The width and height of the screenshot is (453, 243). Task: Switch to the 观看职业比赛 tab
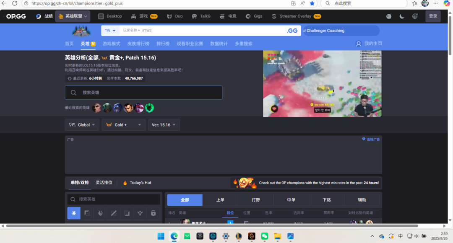click(190, 44)
